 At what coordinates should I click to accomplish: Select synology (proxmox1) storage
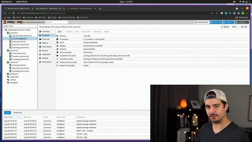pos(21,48)
